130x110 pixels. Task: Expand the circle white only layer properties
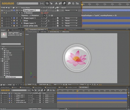[x=12, y=26]
